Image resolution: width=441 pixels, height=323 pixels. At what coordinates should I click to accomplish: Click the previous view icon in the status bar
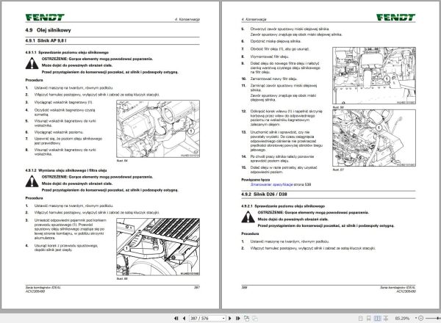(x=247, y=318)
